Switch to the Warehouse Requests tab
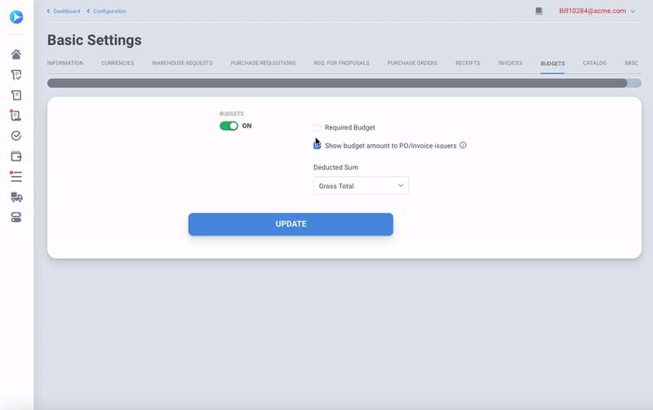 tap(182, 64)
